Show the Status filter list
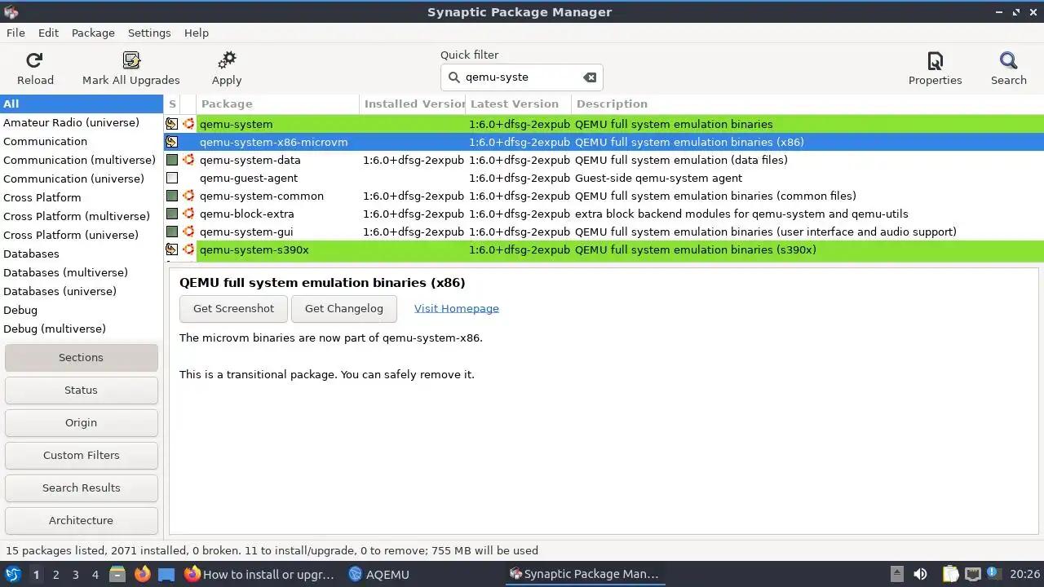Image resolution: width=1044 pixels, height=587 pixels. click(x=81, y=390)
